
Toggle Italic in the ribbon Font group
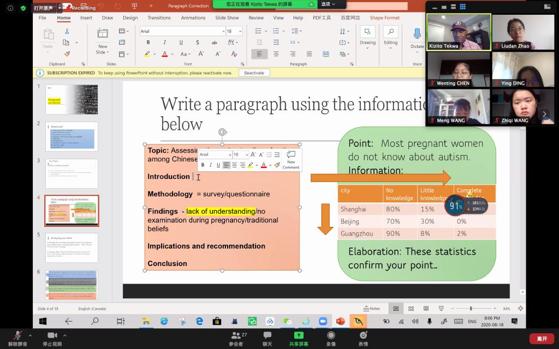click(164, 43)
